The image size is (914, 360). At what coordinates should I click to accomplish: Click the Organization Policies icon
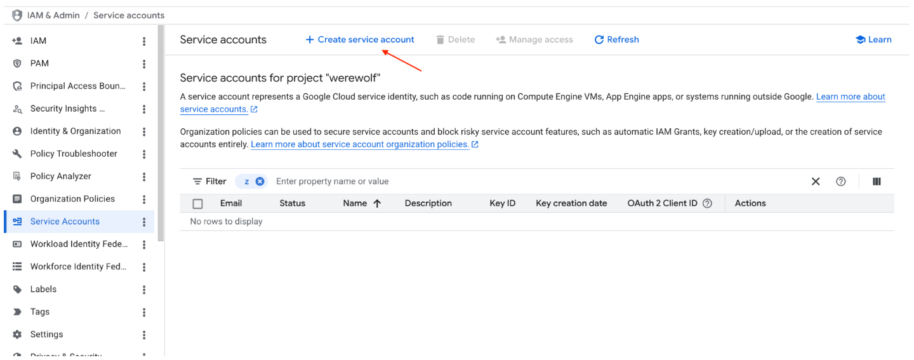coord(17,199)
